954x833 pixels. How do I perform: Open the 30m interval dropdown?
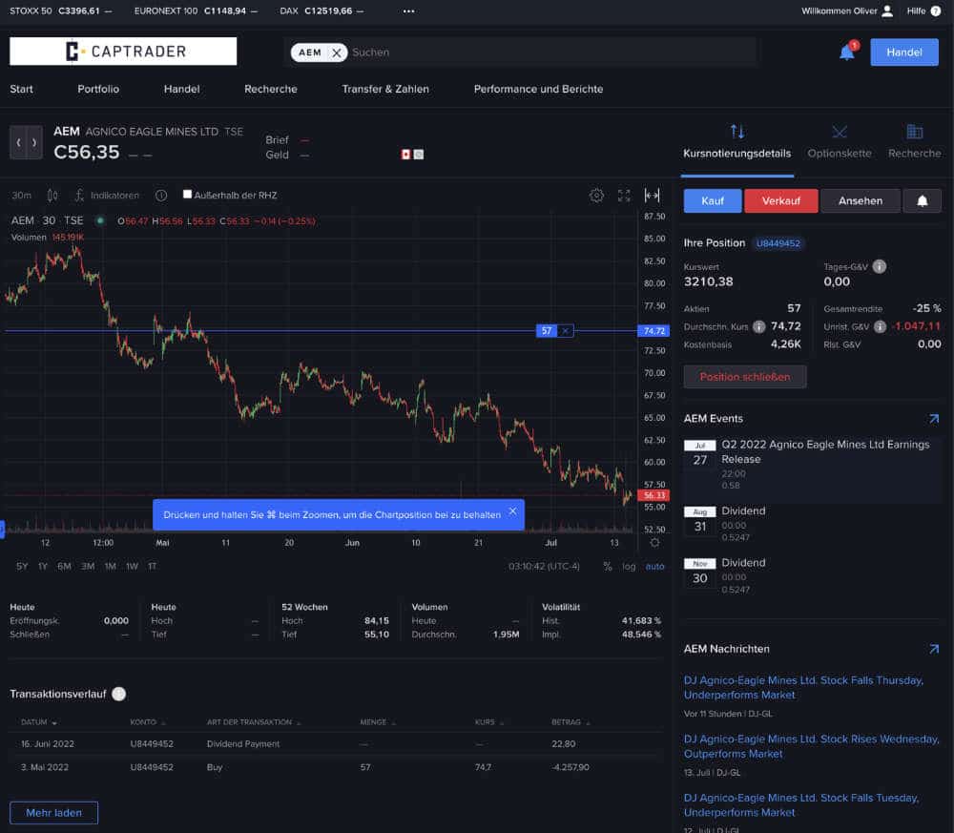(21, 196)
